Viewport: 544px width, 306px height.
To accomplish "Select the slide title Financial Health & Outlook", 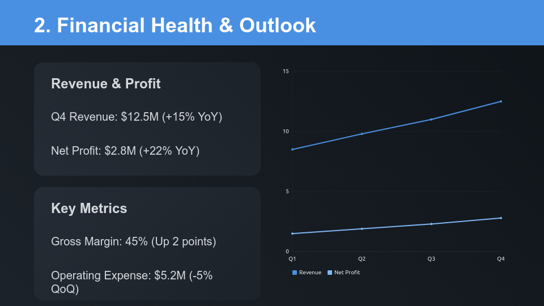I will coord(175,25).
